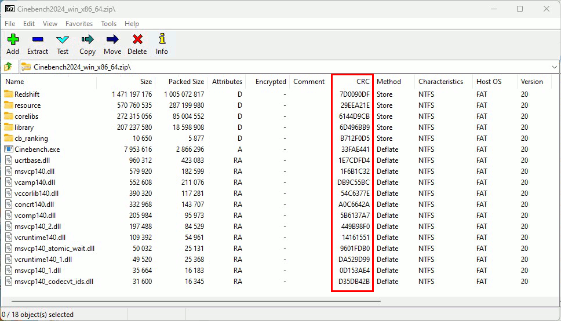Open the Help menu
This screenshot has width=561, height=321.
coord(132,24)
